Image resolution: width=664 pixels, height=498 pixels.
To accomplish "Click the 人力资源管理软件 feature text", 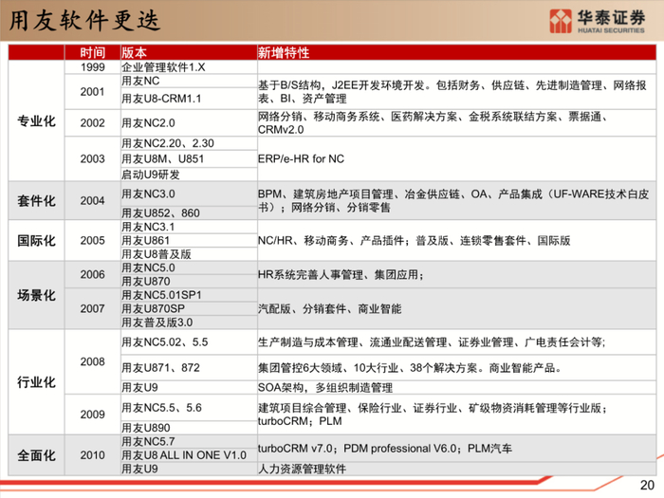I will (302, 469).
